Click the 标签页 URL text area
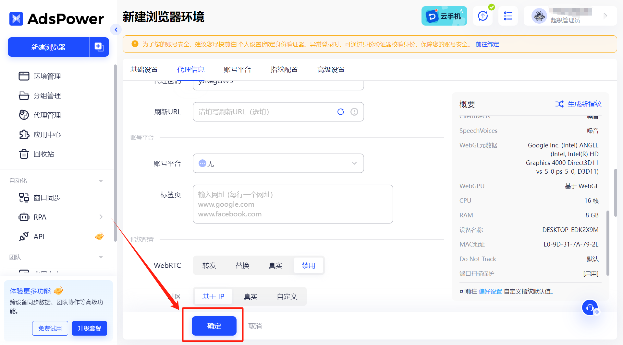 (293, 204)
